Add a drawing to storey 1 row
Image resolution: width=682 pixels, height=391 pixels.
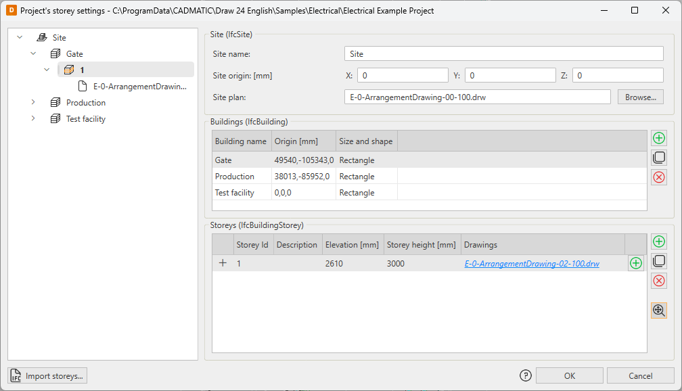click(635, 264)
